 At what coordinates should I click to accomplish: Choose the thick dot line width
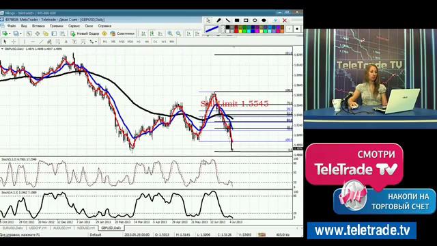[297, 29]
